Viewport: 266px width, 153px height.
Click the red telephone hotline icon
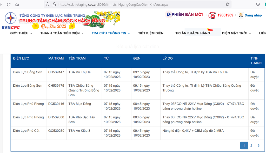212,15
